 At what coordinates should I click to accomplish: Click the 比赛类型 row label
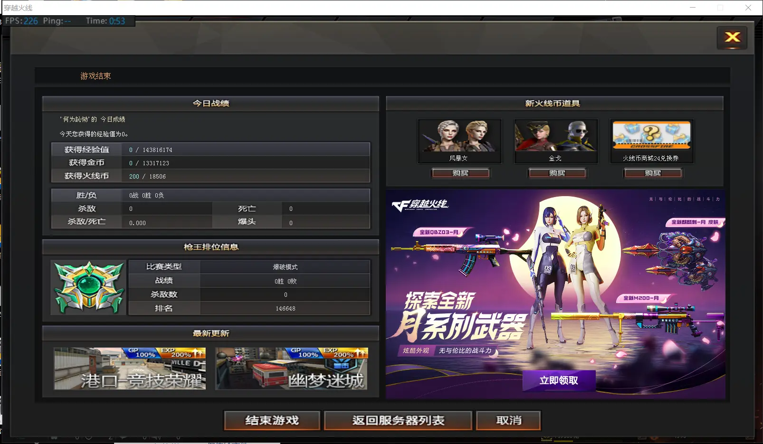pos(164,266)
